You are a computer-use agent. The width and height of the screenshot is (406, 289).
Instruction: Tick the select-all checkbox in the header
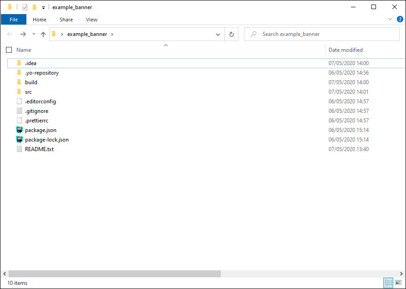[x=9, y=50]
